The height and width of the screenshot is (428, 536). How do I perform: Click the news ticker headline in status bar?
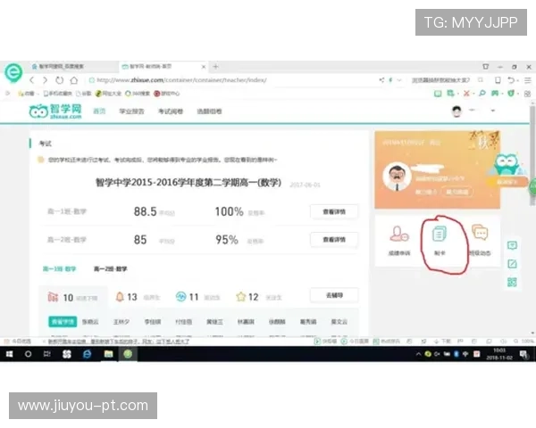coord(118,342)
